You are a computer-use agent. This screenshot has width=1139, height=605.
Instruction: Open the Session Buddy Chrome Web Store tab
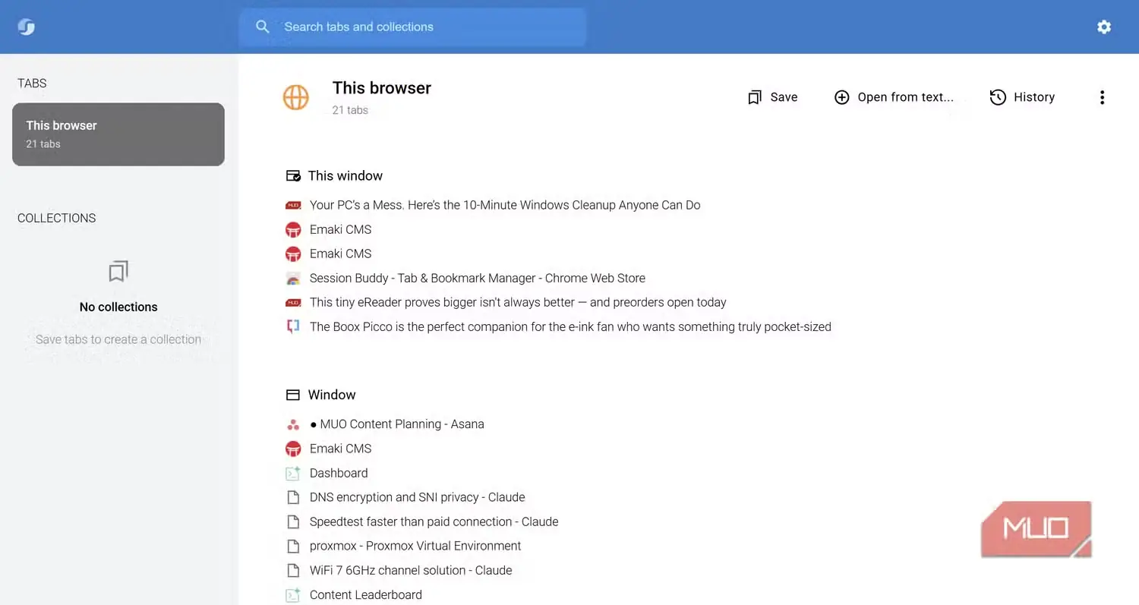(478, 278)
